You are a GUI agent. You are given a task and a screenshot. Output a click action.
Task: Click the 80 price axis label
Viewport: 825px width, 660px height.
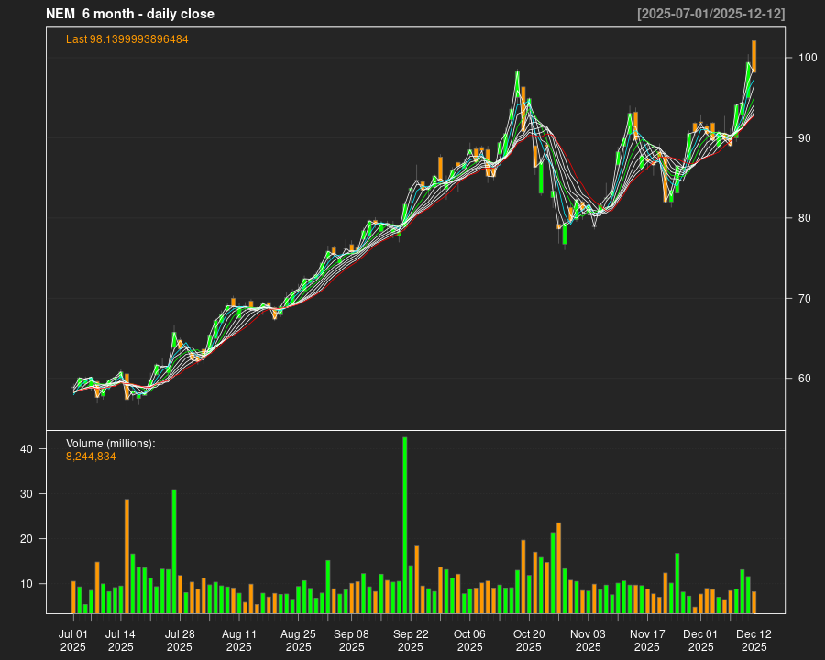coord(804,218)
